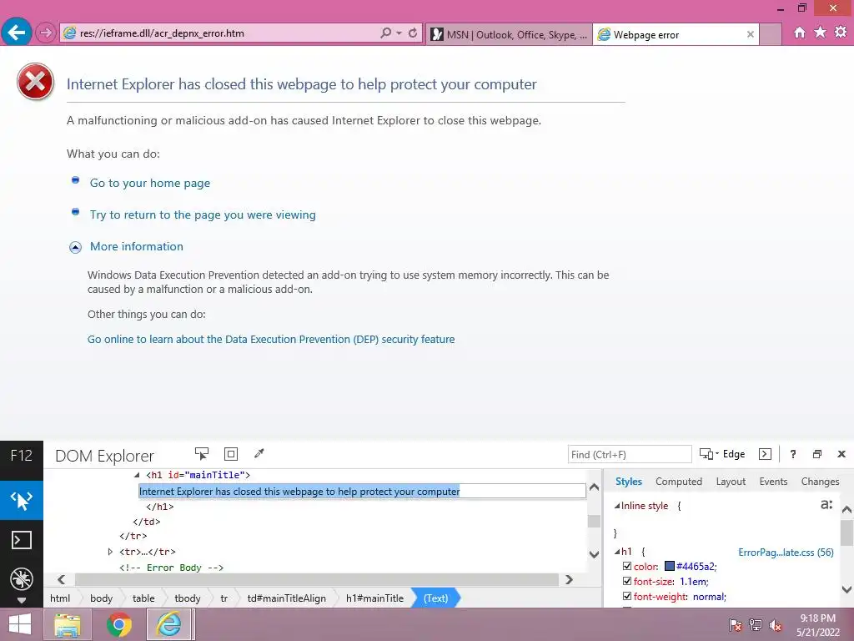This screenshot has width=854, height=641.
Task: Click the browser Back arrow button
Action: [17, 33]
